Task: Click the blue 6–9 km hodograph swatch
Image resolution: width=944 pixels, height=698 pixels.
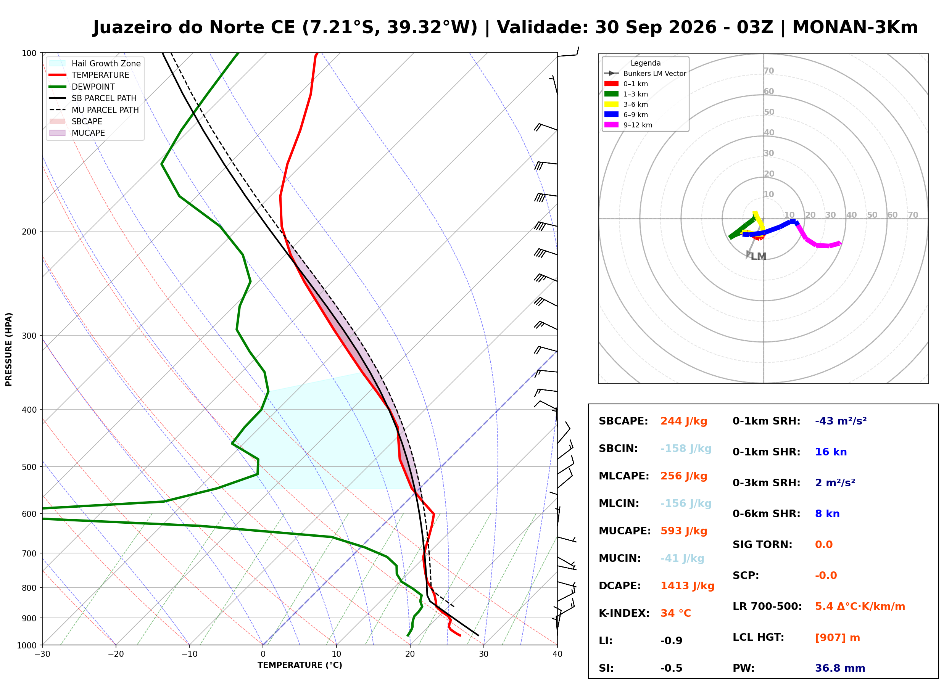Action: [611, 114]
